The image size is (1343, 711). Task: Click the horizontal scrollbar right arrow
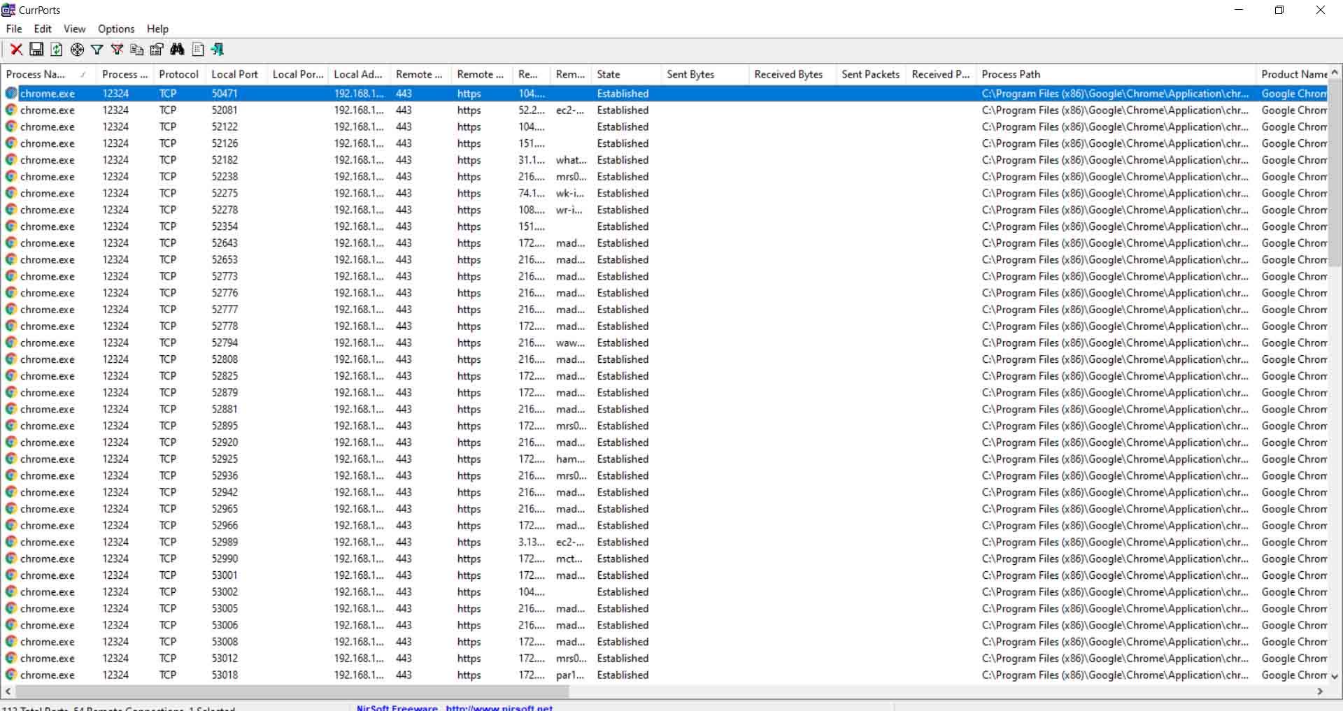1321,691
